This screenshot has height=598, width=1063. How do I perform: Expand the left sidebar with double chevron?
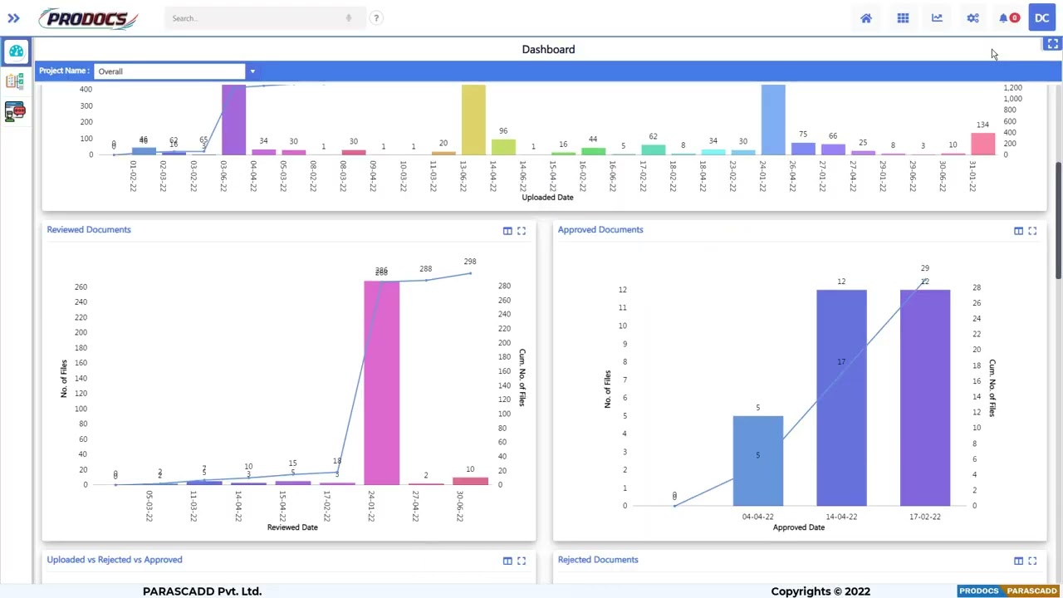click(13, 18)
